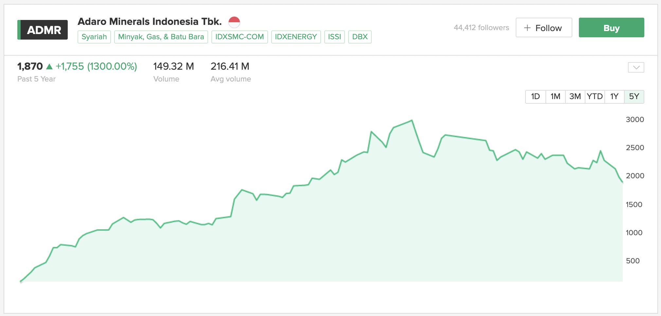Click the green up-triangle price indicator
The height and width of the screenshot is (316, 661).
(49, 67)
